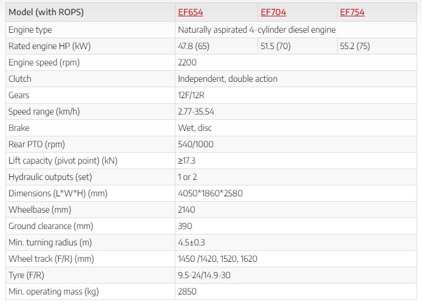Click the engine speed value 2200
This screenshot has width=422, height=306.
click(x=187, y=62)
